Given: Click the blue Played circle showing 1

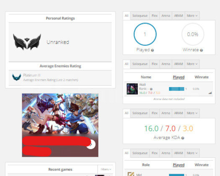Looking at the screenshot, I should click(x=145, y=34).
